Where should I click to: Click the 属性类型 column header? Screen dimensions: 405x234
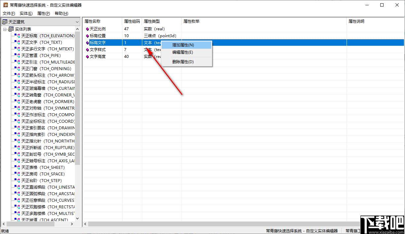pos(162,21)
